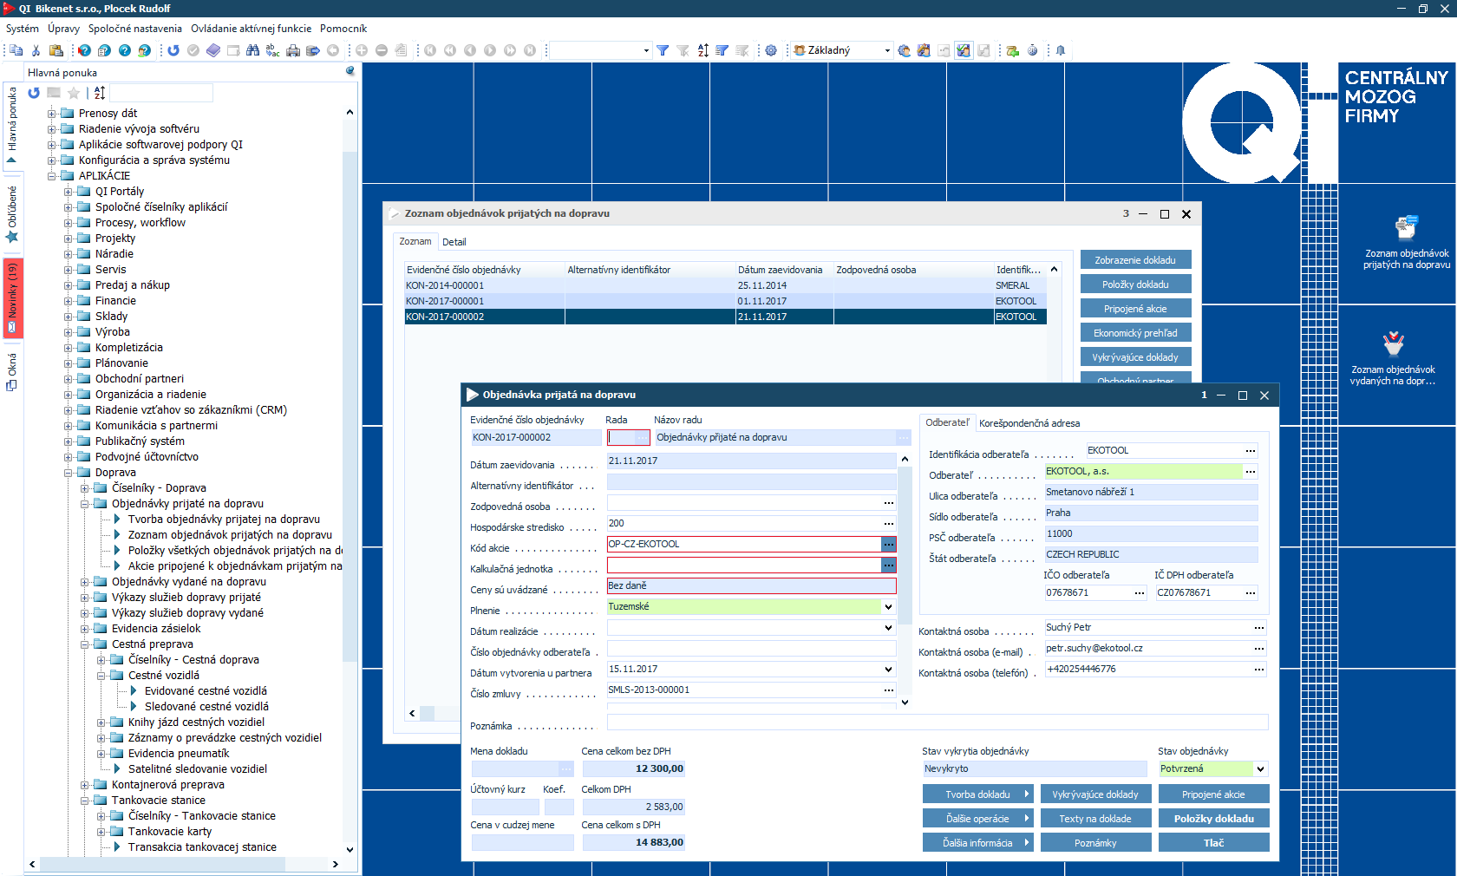Switch to the Korešpondenčná adresa tab
This screenshot has width=1457, height=876.
[x=1029, y=423]
